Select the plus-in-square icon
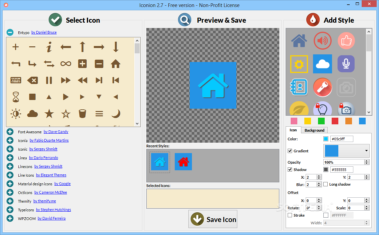 (x=82, y=64)
